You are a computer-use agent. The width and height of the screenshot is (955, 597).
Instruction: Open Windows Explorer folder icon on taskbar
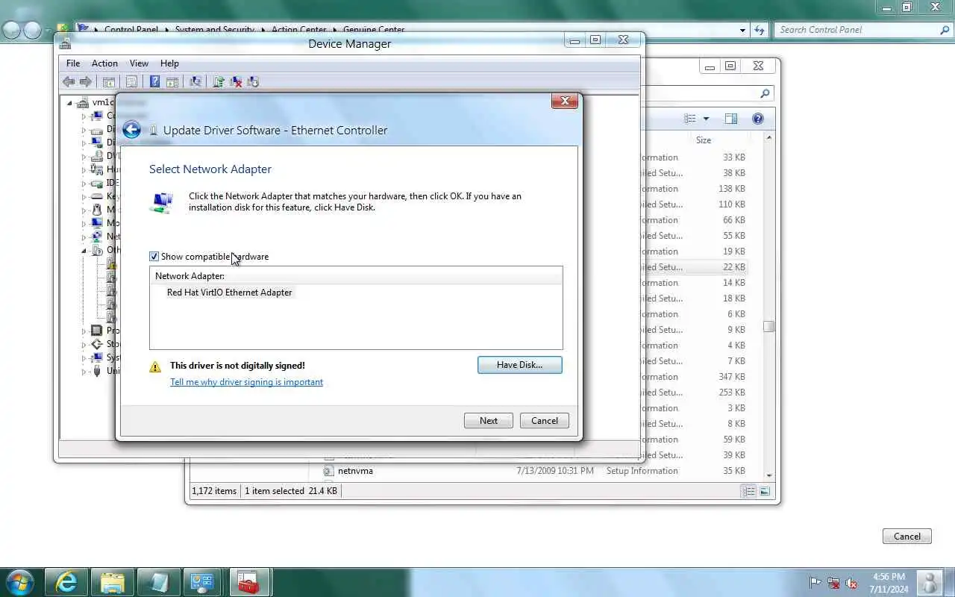[x=112, y=582]
